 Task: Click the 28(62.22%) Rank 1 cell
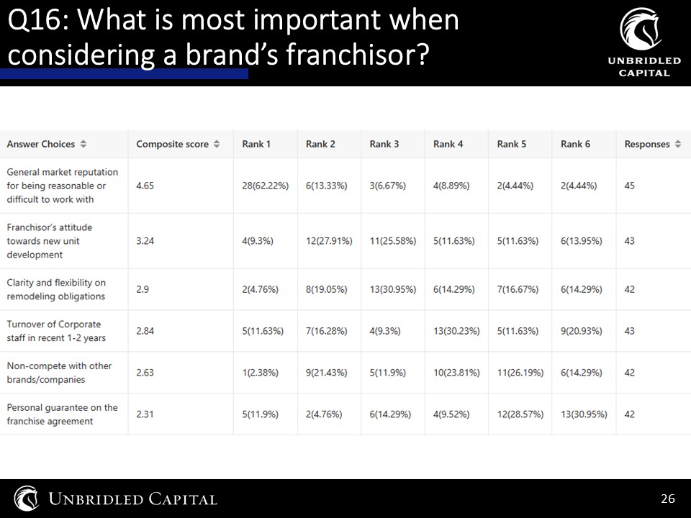point(266,186)
